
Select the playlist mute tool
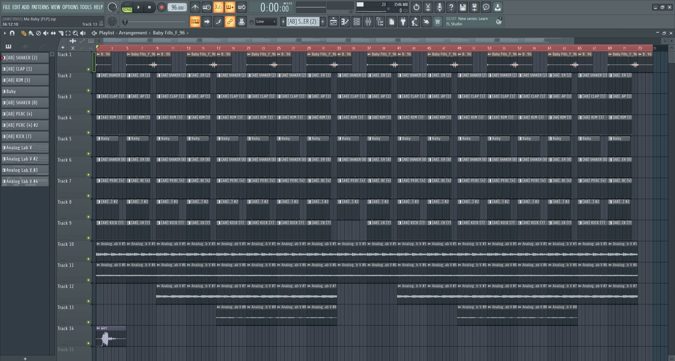tap(46, 33)
